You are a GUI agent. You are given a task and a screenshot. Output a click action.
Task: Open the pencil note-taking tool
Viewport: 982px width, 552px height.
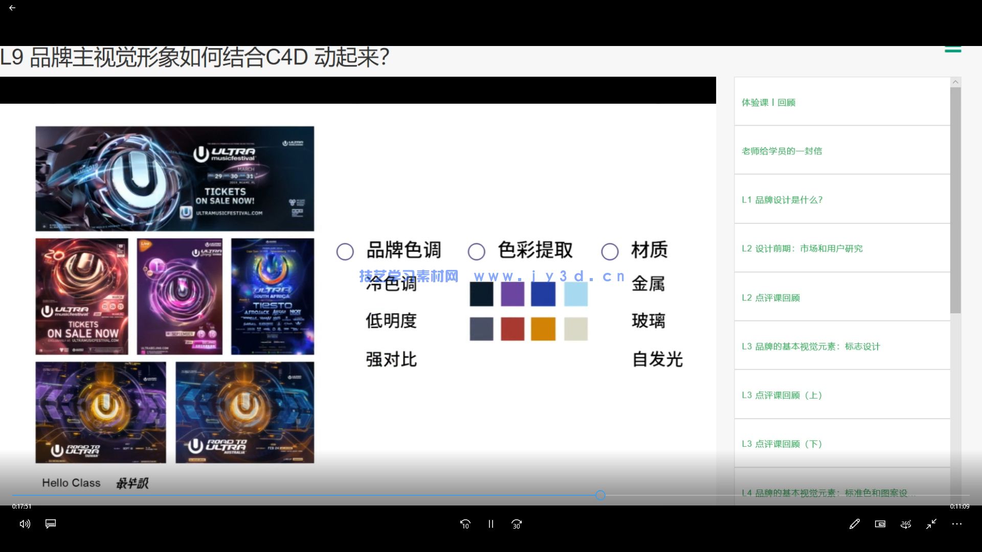tap(854, 524)
